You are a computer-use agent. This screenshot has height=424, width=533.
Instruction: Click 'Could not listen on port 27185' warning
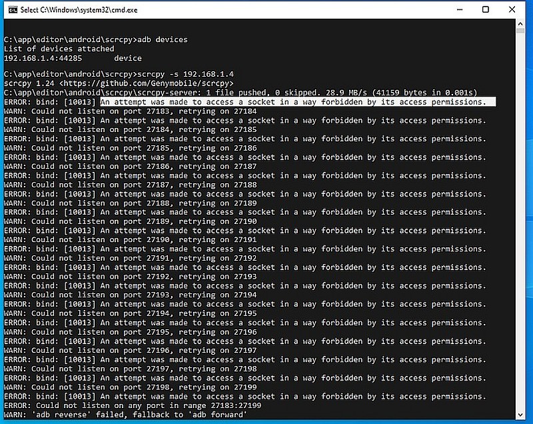tap(130, 148)
